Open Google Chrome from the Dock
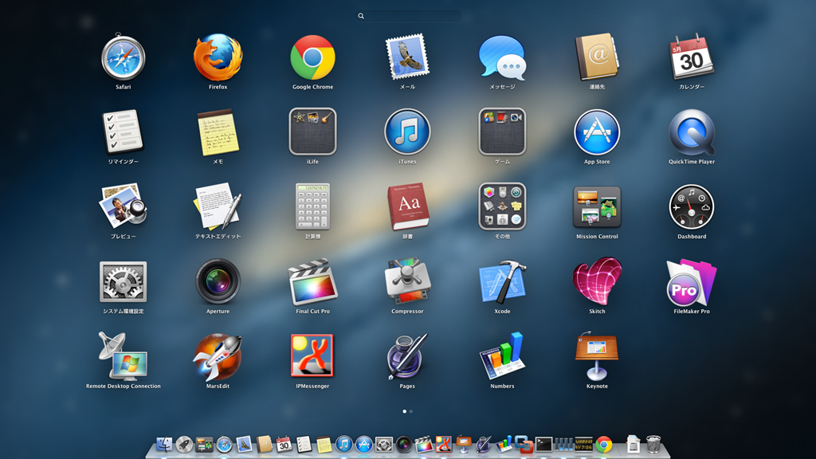816x459 pixels. (604, 445)
